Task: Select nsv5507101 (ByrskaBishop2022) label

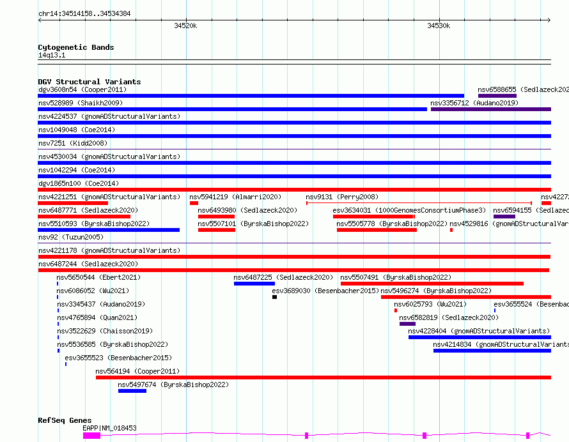Action: 253,224
